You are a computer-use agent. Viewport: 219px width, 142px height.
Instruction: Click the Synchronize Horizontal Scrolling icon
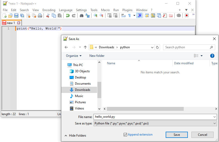tap(115, 15)
